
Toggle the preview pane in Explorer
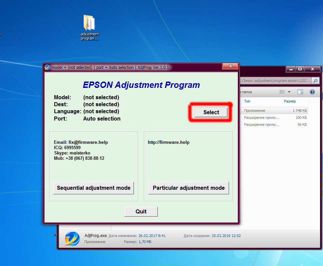(301, 92)
